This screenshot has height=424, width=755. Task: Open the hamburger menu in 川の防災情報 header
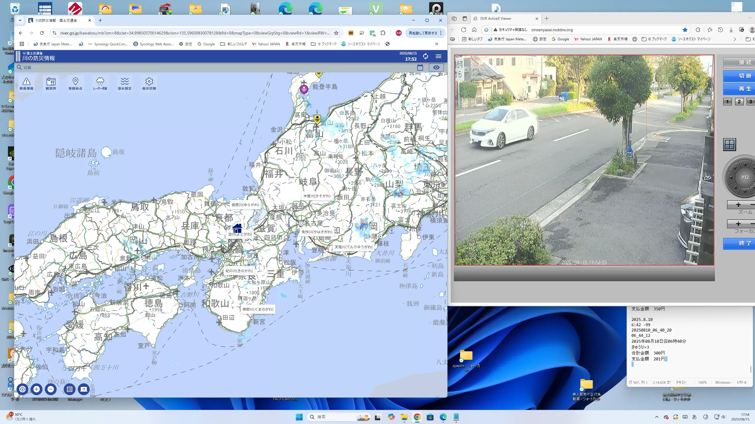click(439, 56)
